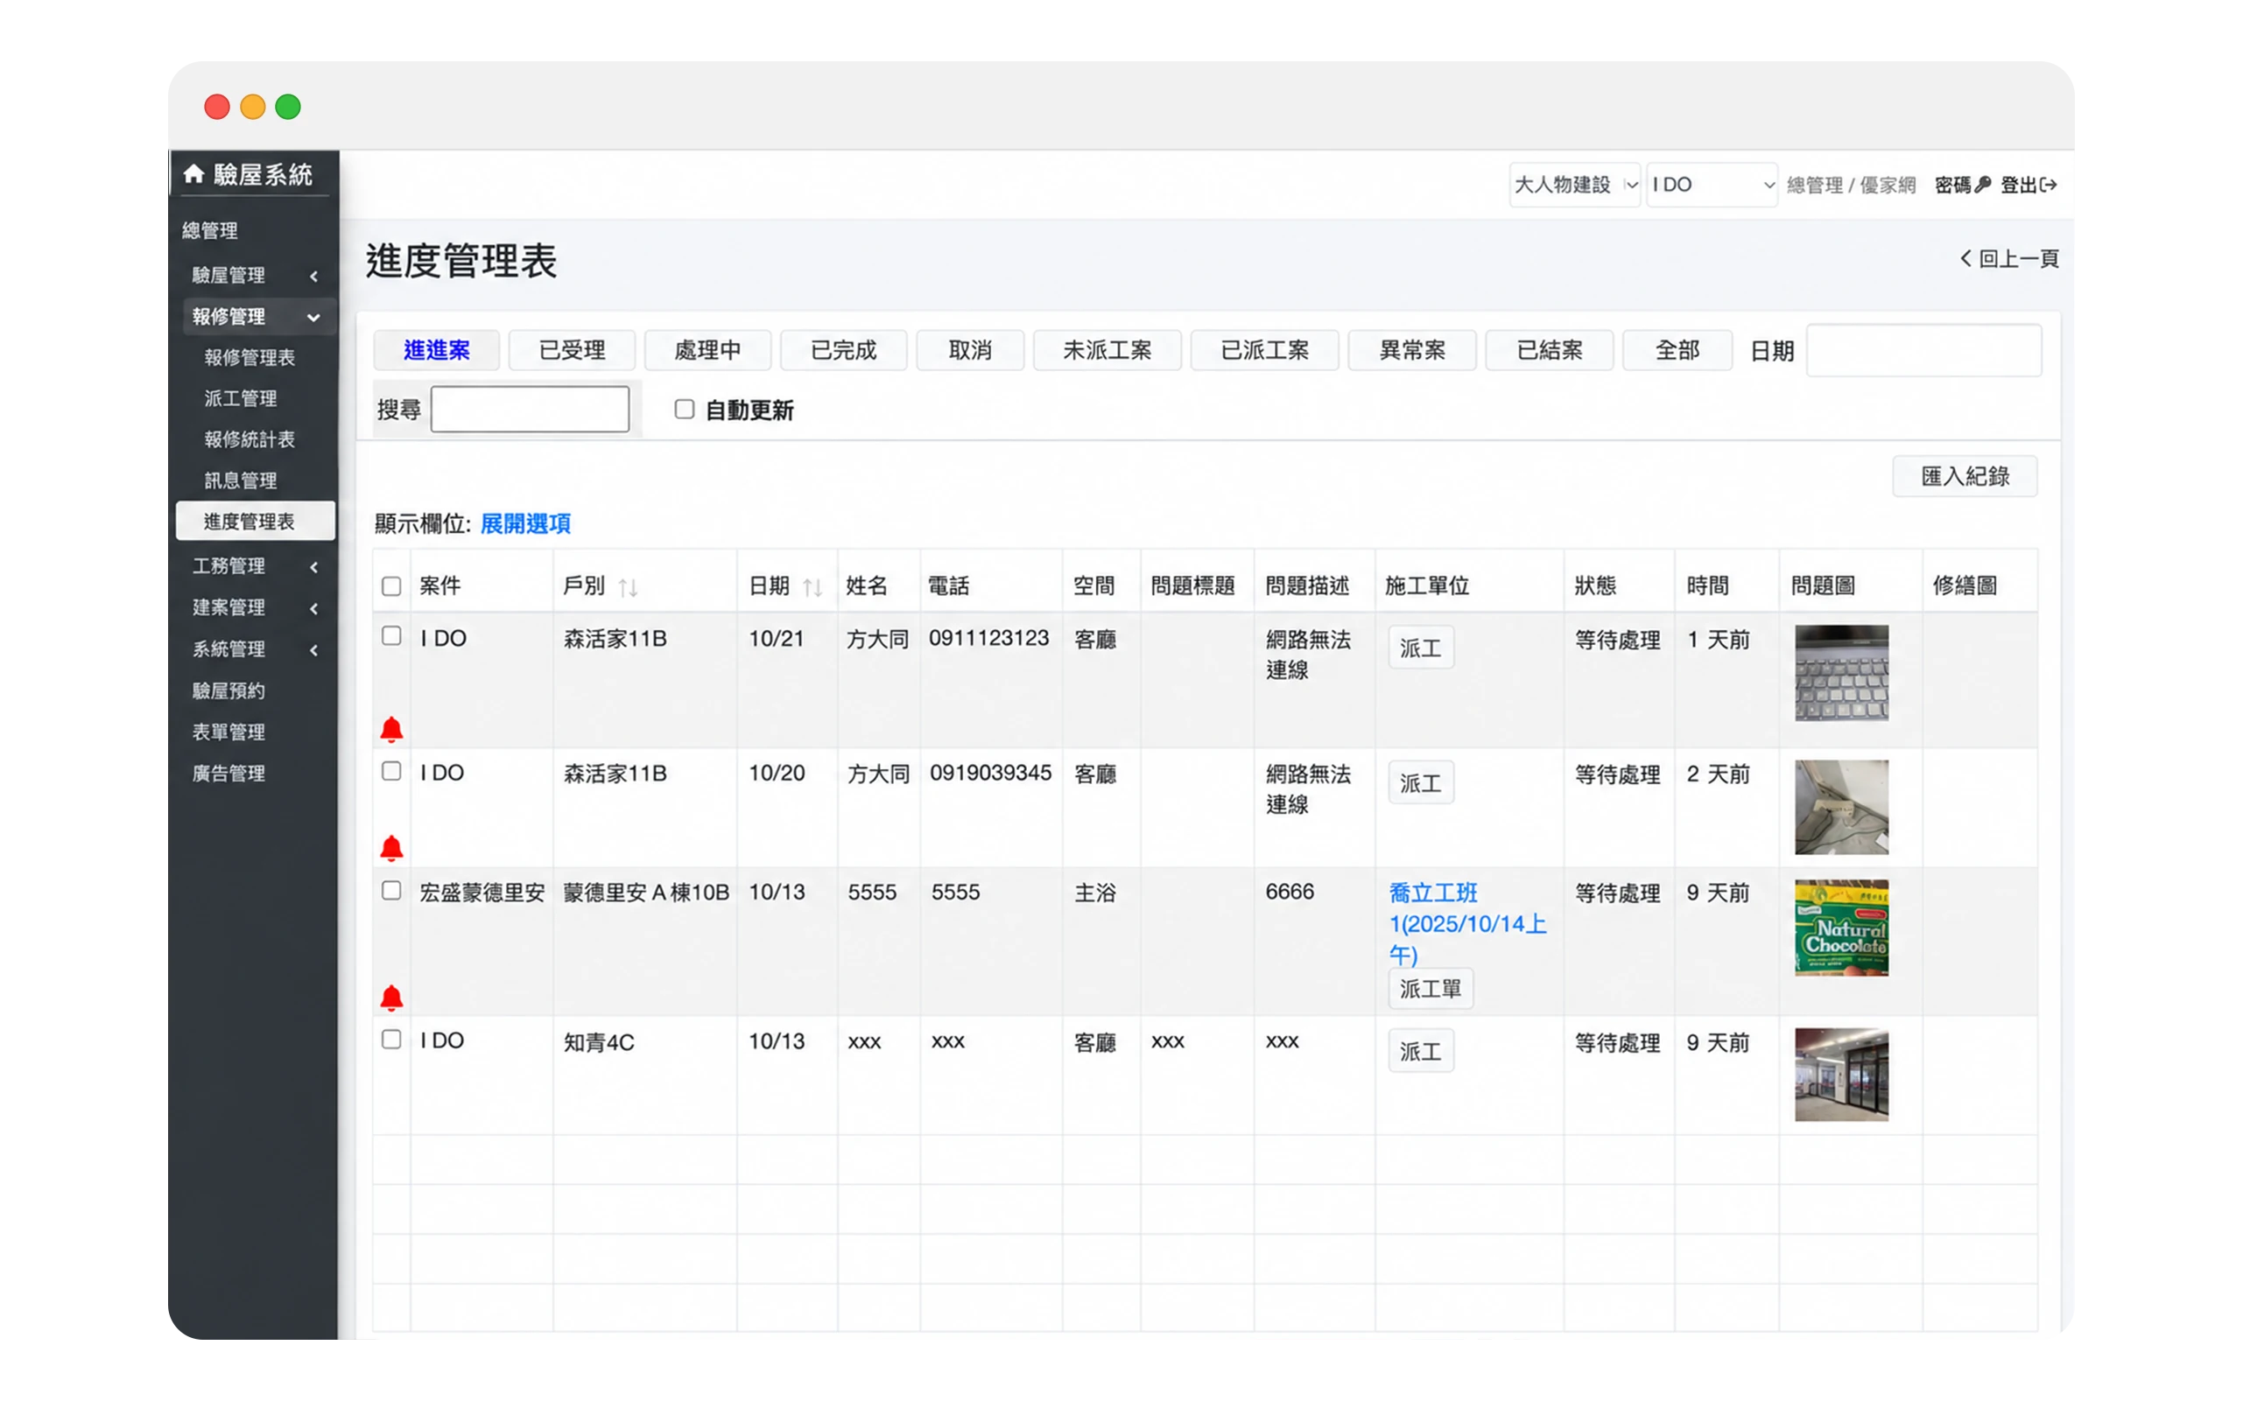
Task: Click the key icon next to 密碼
Action: [x=1983, y=185]
